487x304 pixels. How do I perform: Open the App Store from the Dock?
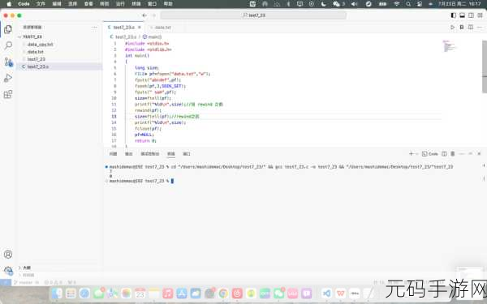pyautogui.click(x=182, y=293)
